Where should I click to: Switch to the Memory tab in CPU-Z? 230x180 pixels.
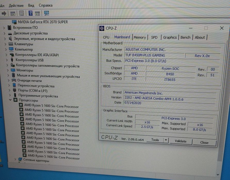pos(140,38)
